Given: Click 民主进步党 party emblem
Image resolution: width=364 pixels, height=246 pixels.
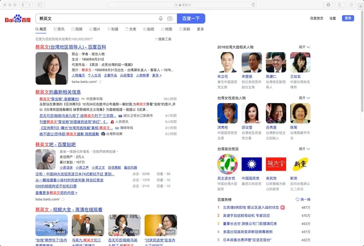Looking at the screenshot, I should pos(227,164).
